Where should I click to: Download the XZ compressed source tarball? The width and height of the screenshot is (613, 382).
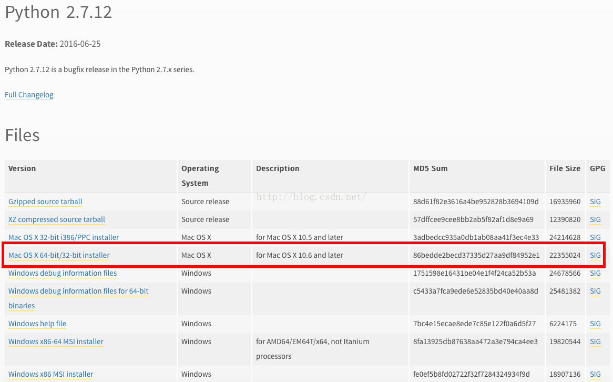57,219
